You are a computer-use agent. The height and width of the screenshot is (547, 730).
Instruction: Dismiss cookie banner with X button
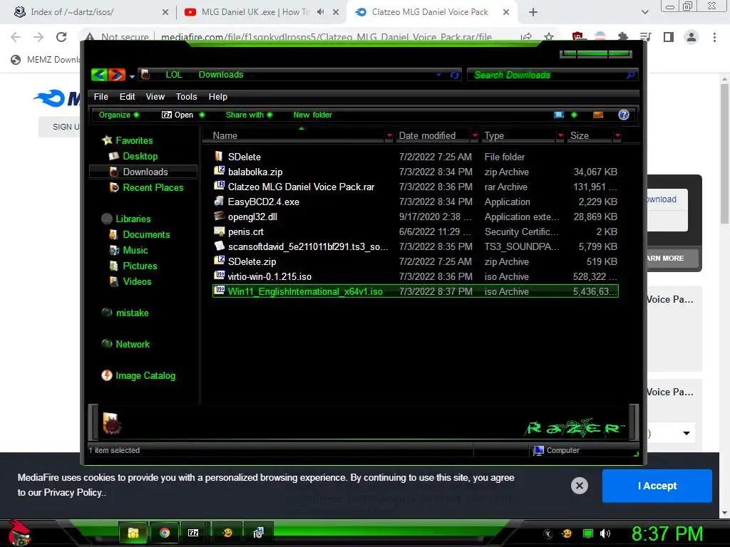coord(579,486)
